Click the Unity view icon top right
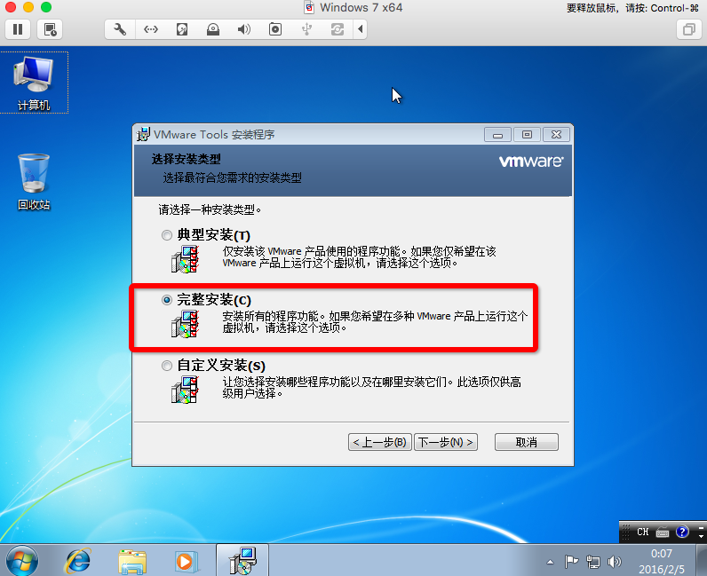Viewport: 707px width, 576px height. click(688, 29)
